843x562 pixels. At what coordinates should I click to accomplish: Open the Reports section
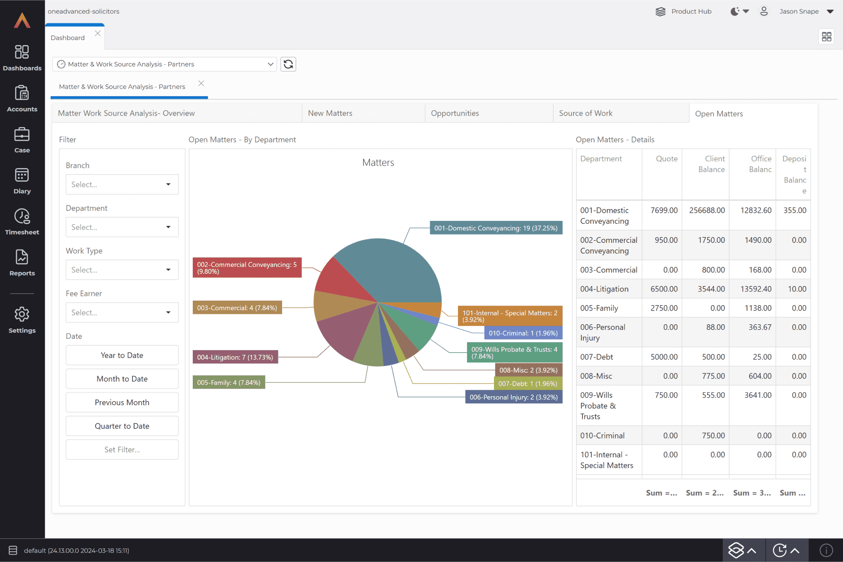[22, 263]
